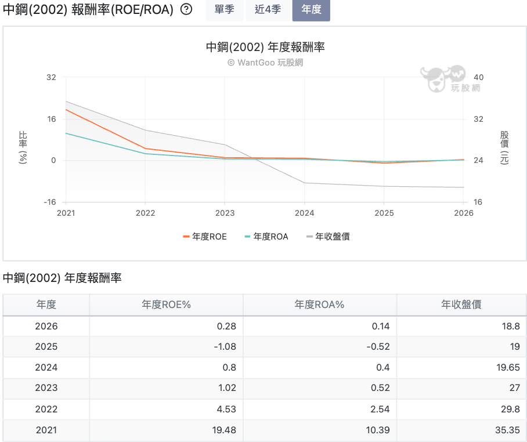This screenshot has height=442, width=527.
Task: Toggle 年度ROA series in chart legend
Action: point(266,237)
